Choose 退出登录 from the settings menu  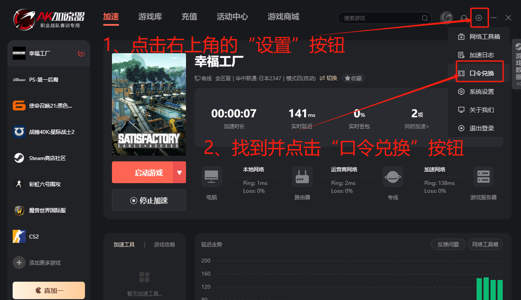click(x=479, y=128)
